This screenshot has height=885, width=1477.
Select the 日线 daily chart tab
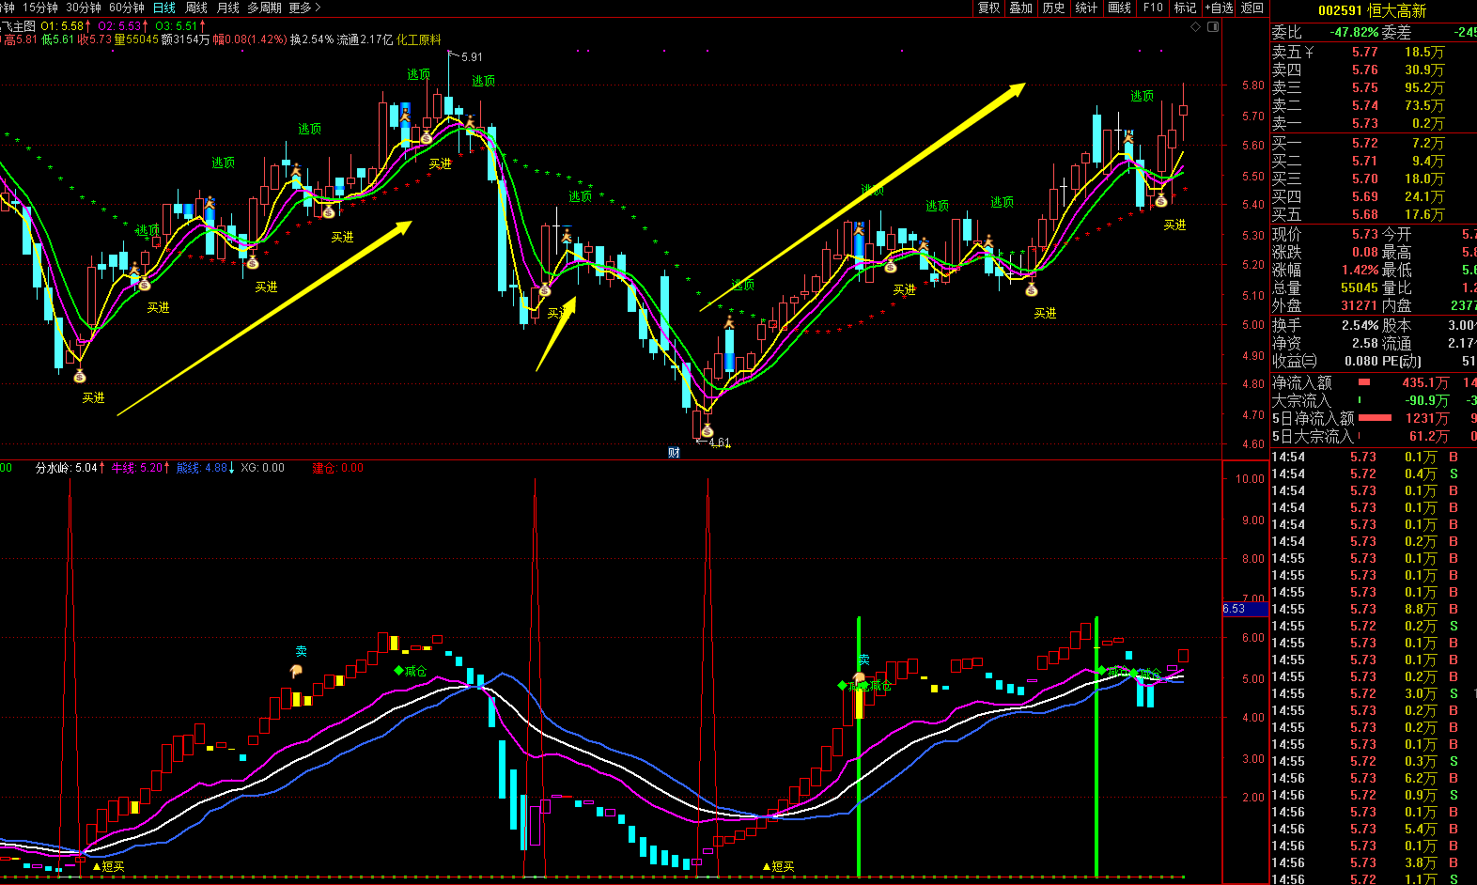click(164, 8)
